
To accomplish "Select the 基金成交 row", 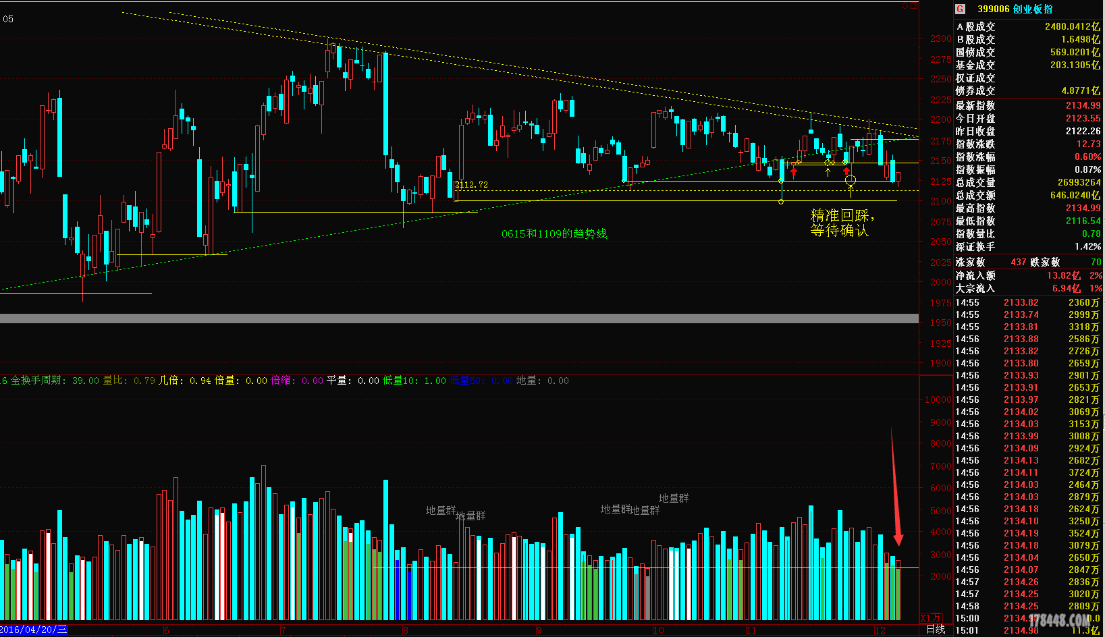I will (1028, 65).
